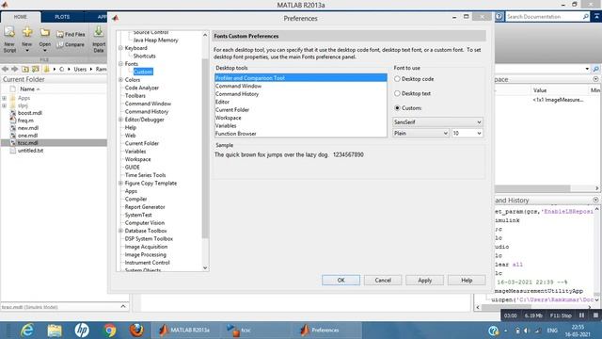Click the forward arrow in the folder toolbar
This screenshot has height=339, width=602.
[15, 69]
